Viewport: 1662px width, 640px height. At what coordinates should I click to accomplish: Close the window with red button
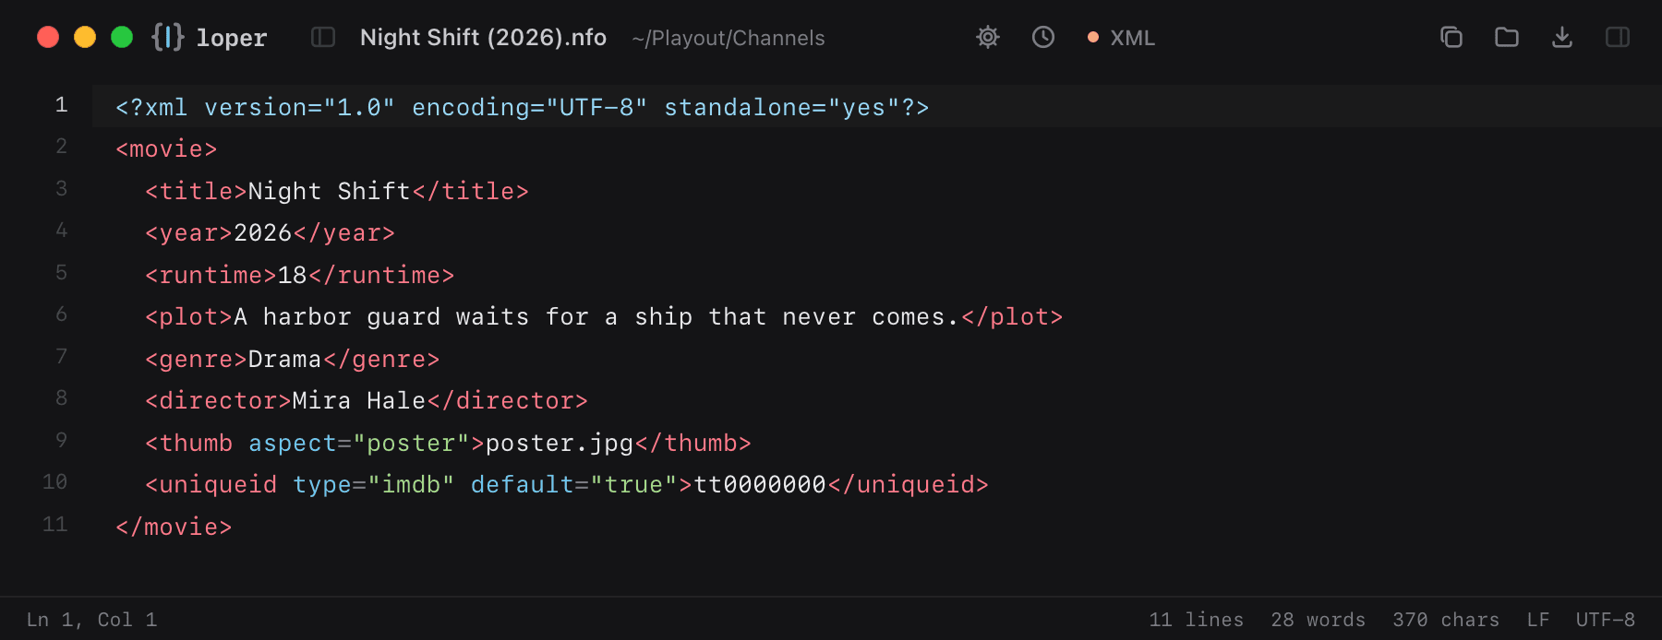pyautogui.click(x=48, y=37)
